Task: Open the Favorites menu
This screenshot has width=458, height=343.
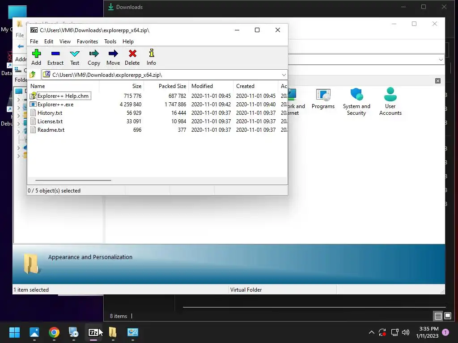Action: point(87,42)
